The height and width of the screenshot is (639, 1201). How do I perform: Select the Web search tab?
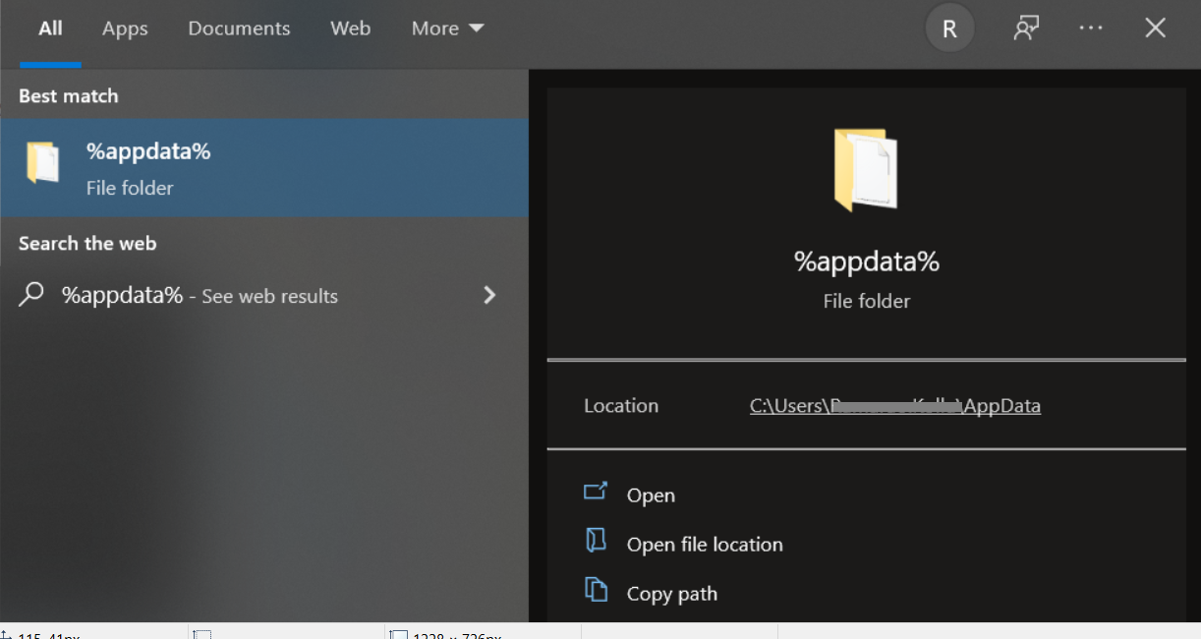(x=351, y=28)
